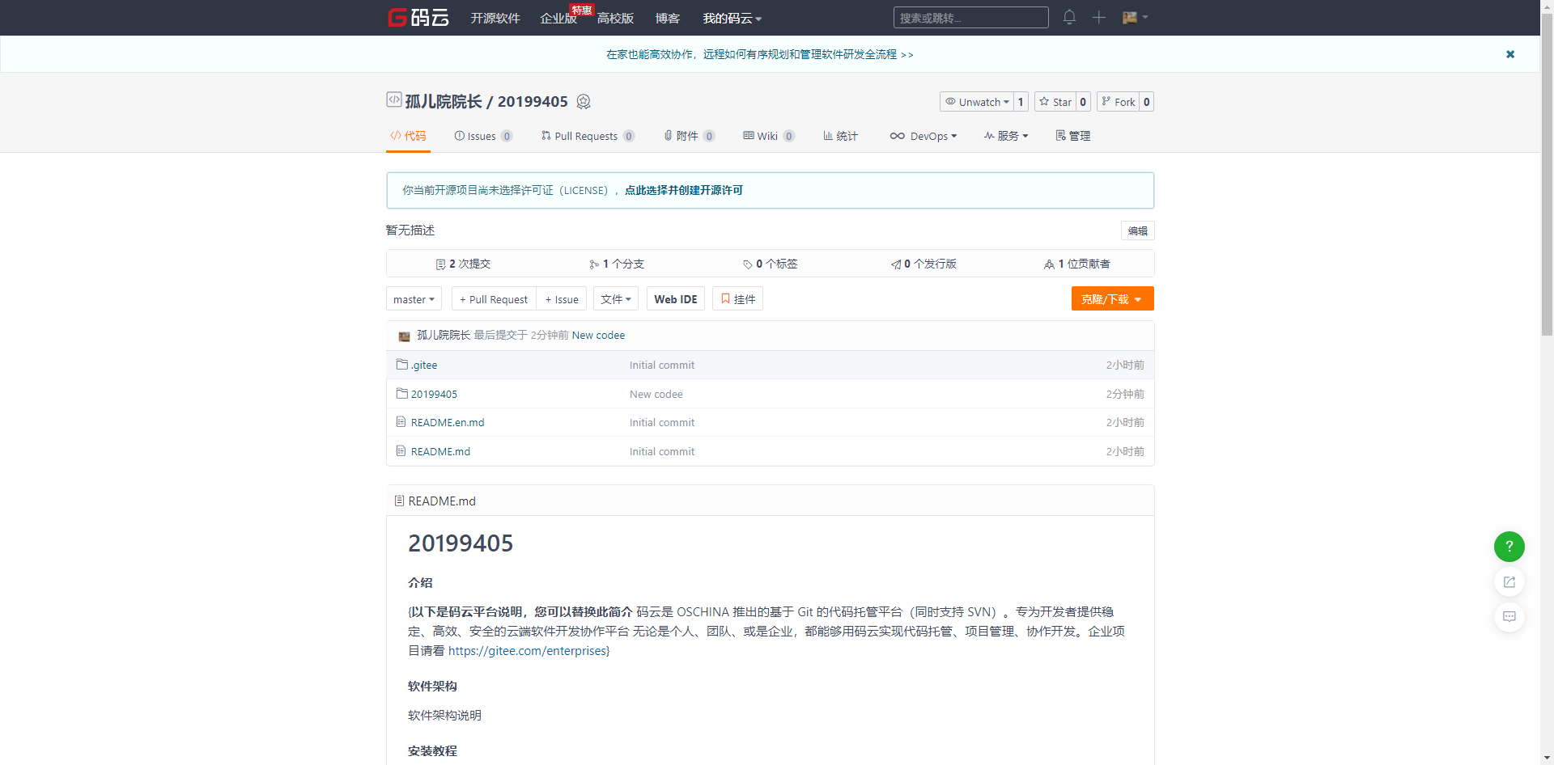This screenshot has width=1554, height=765.
Task: Click the Star count number
Action: point(1083,102)
